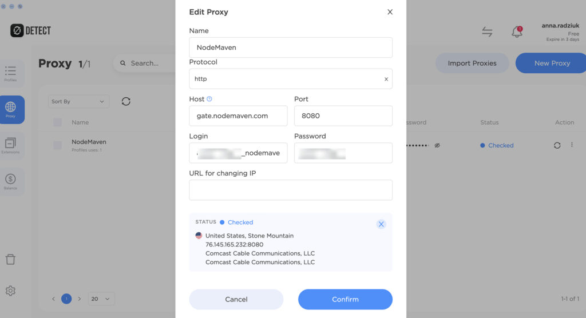586x318 pixels.
Task: Open the Balance sidebar section
Action: [11, 181]
